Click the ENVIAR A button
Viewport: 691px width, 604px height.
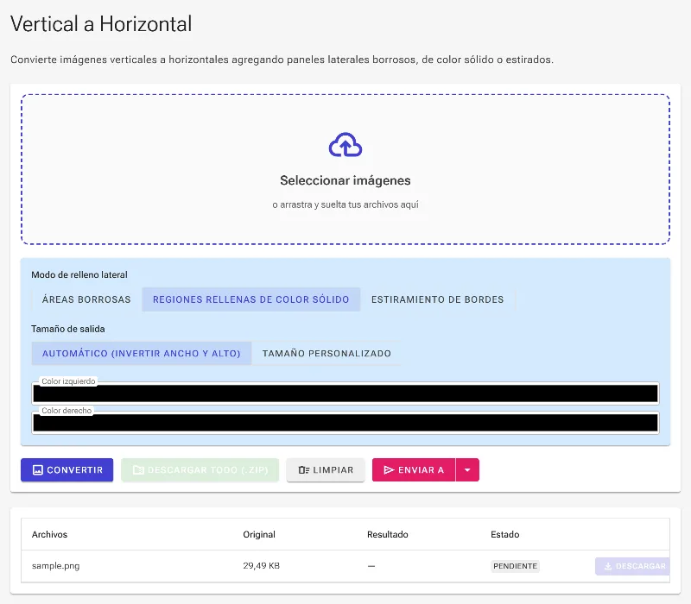pos(414,469)
